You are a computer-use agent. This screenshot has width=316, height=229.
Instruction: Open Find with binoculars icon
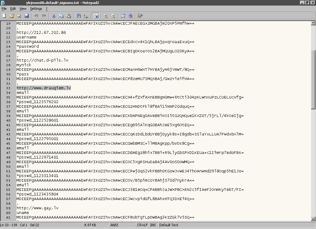click(78, 16)
